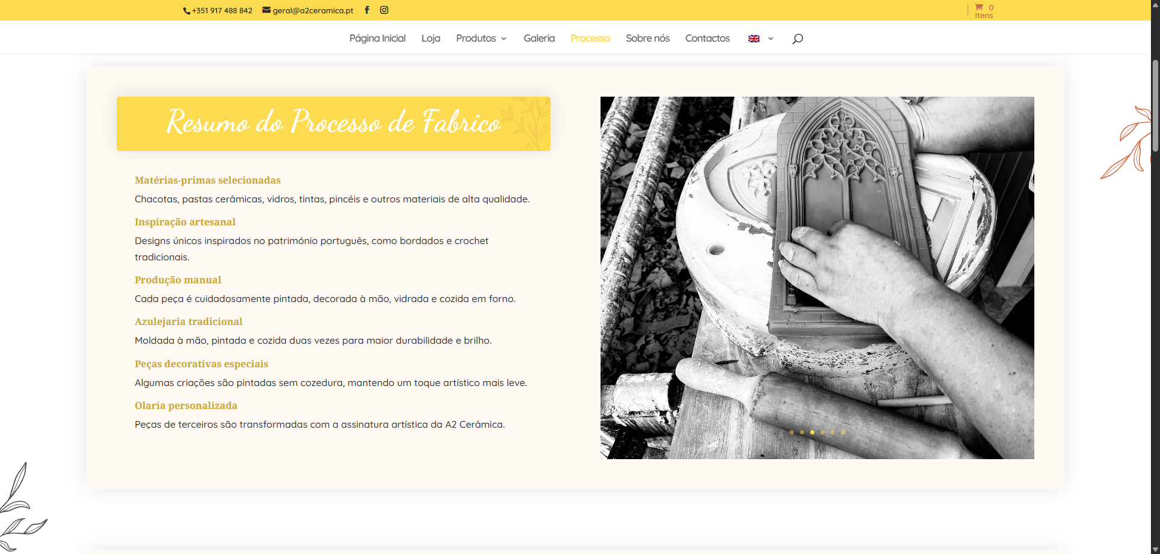The height and width of the screenshot is (554, 1160).
Task: Click the envelope icon beside the email
Action: [x=266, y=10]
